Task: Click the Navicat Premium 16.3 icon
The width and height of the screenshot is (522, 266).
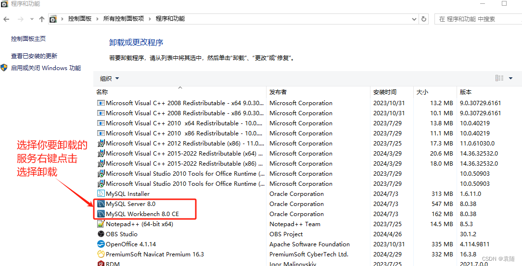Action: 101,254
